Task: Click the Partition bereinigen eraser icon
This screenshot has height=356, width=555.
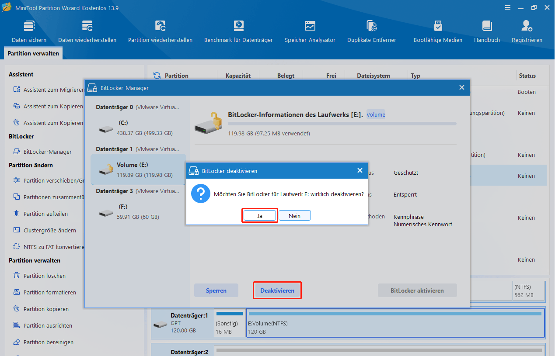Action: point(17,342)
